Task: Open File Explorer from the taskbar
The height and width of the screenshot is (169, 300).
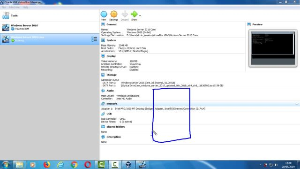Action: [x=19, y=165]
